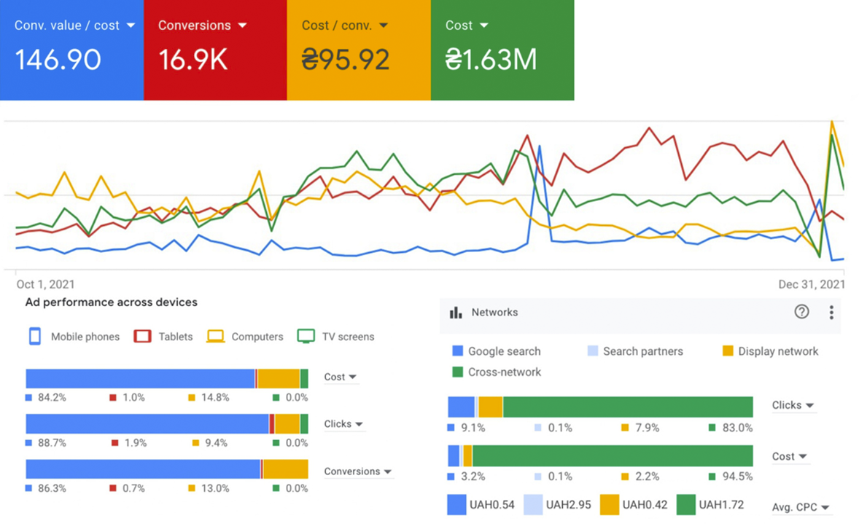Image resolution: width=859 pixels, height=529 pixels.
Task: Click the Mobile phones device icon
Action: [34, 337]
